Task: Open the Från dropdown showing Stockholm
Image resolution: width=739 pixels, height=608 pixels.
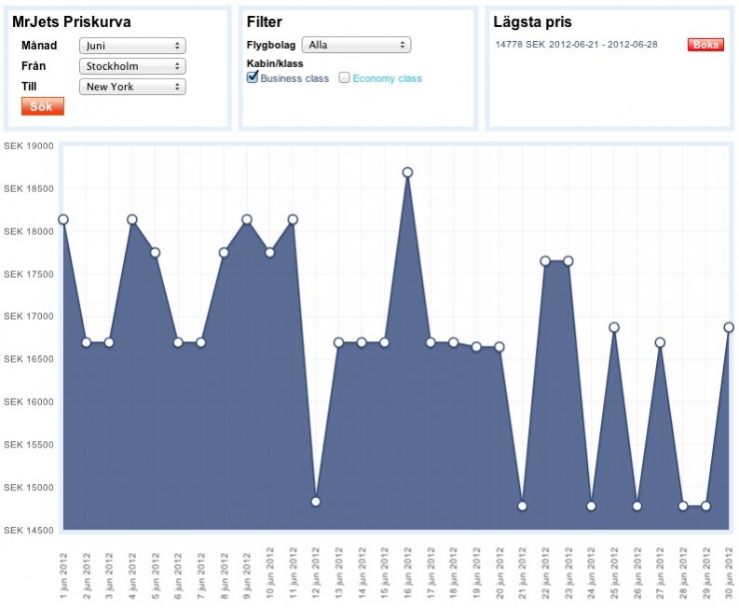Action: click(132, 66)
